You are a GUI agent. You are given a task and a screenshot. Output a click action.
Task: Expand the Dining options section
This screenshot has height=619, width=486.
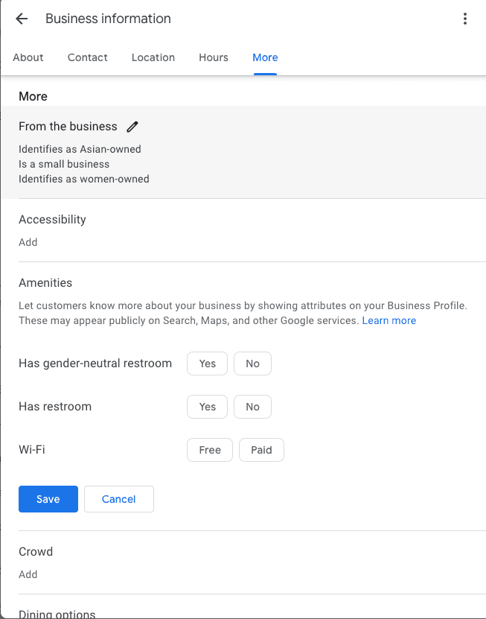57,614
